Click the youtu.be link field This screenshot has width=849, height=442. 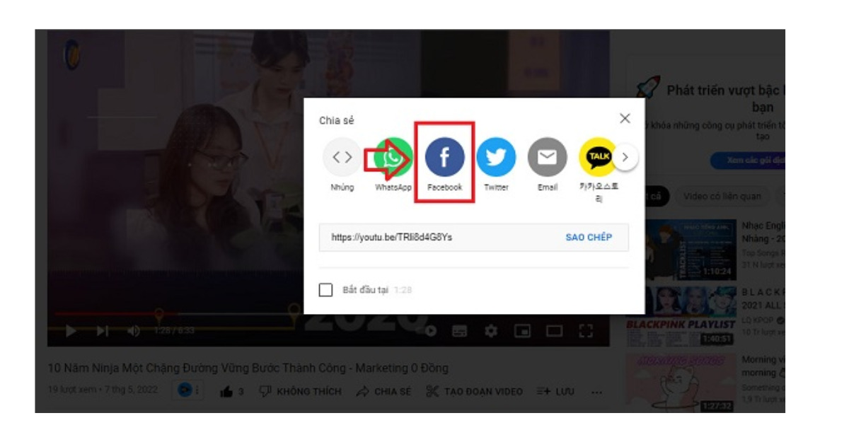tap(473, 238)
